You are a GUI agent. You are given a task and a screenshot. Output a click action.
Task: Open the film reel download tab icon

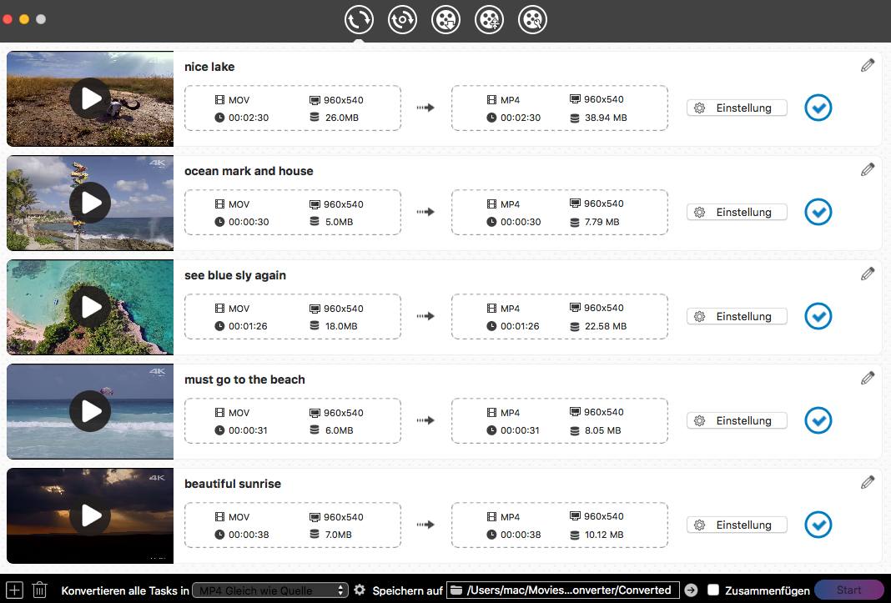(446, 19)
